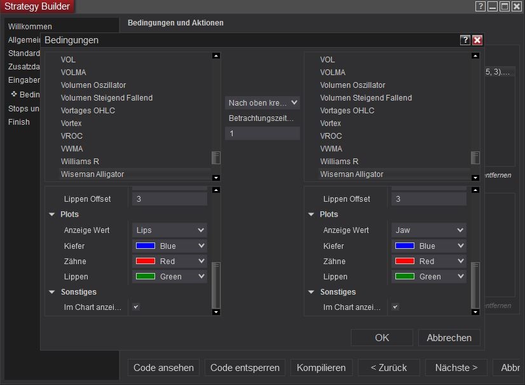Select Eingaben step in sidebar
The width and height of the screenshot is (525, 385).
click(x=24, y=80)
